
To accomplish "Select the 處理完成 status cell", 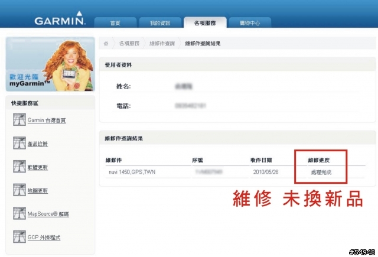I will (x=321, y=172).
